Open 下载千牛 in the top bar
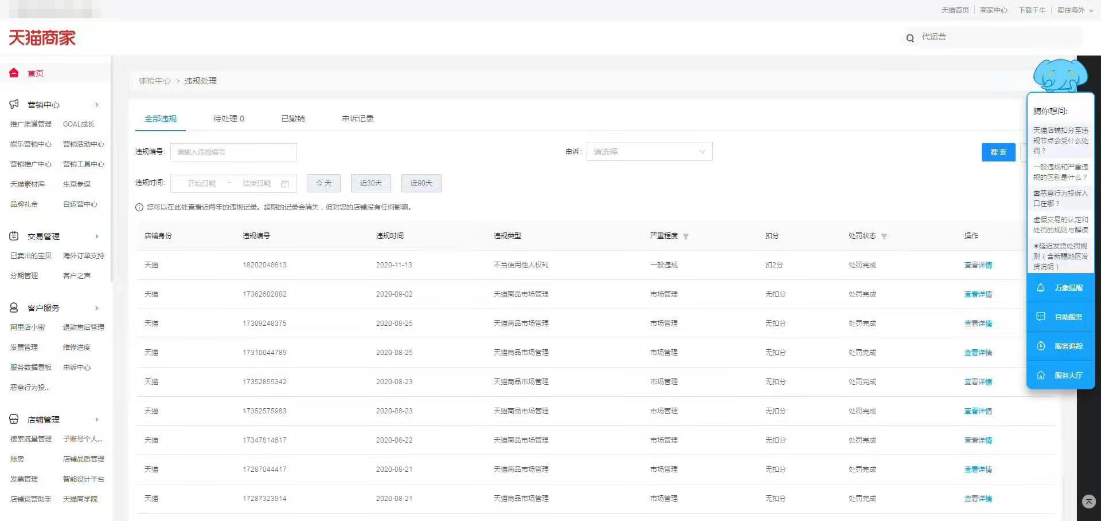 pyautogui.click(x=1032, y=10)
